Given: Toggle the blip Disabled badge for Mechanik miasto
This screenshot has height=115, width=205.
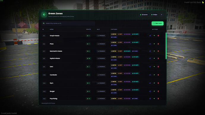Looking at the screenshot, I should click(x=101, y=51).
